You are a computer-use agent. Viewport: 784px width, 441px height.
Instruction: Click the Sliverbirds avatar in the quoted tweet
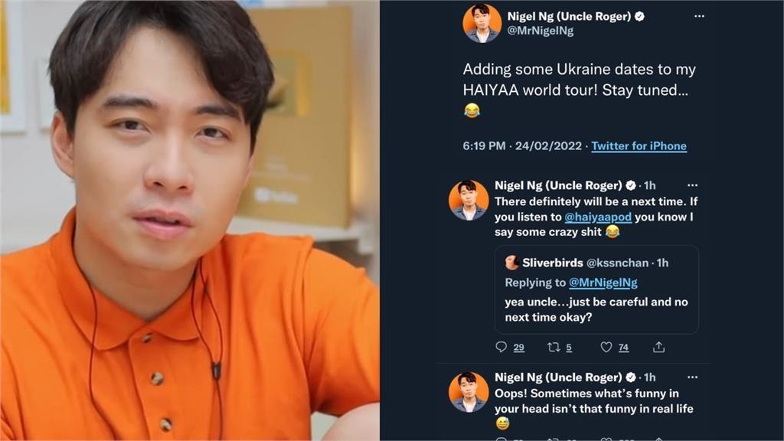point(512,263)
